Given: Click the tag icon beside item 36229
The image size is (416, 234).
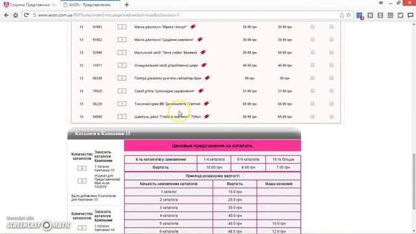Looking at the screenshot, I should pos(206,103).
